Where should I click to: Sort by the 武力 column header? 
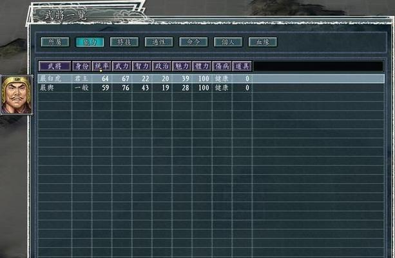click(122, 66)
